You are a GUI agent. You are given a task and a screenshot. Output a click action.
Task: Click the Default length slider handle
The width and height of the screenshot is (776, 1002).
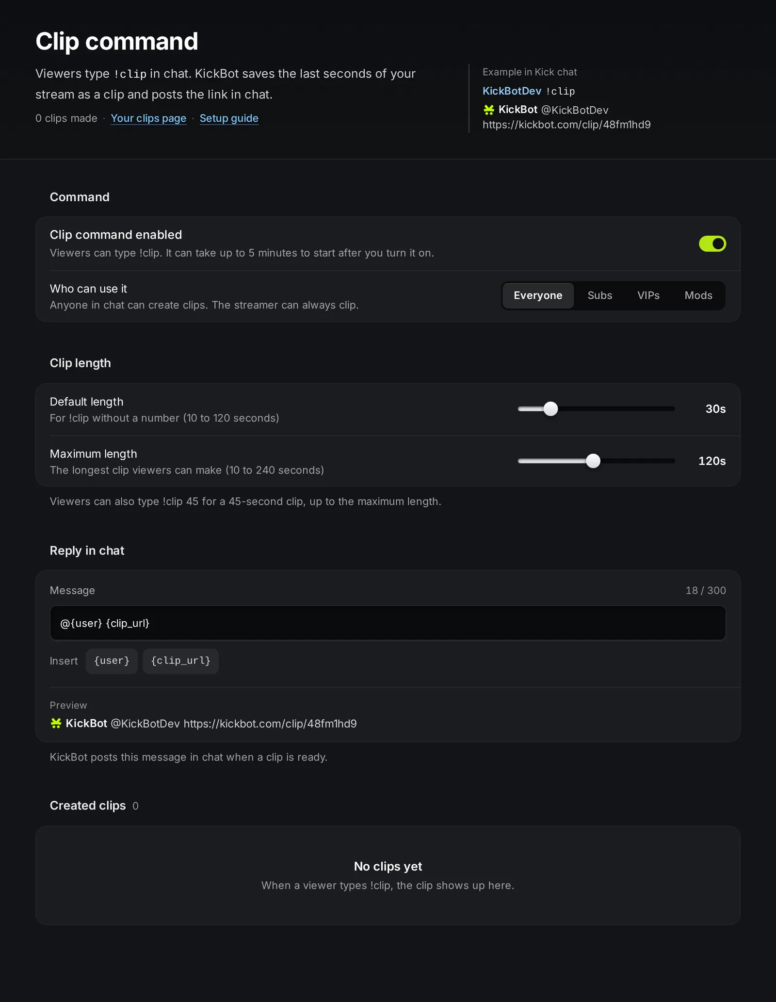pyautogui.click(x=550, y=409)
